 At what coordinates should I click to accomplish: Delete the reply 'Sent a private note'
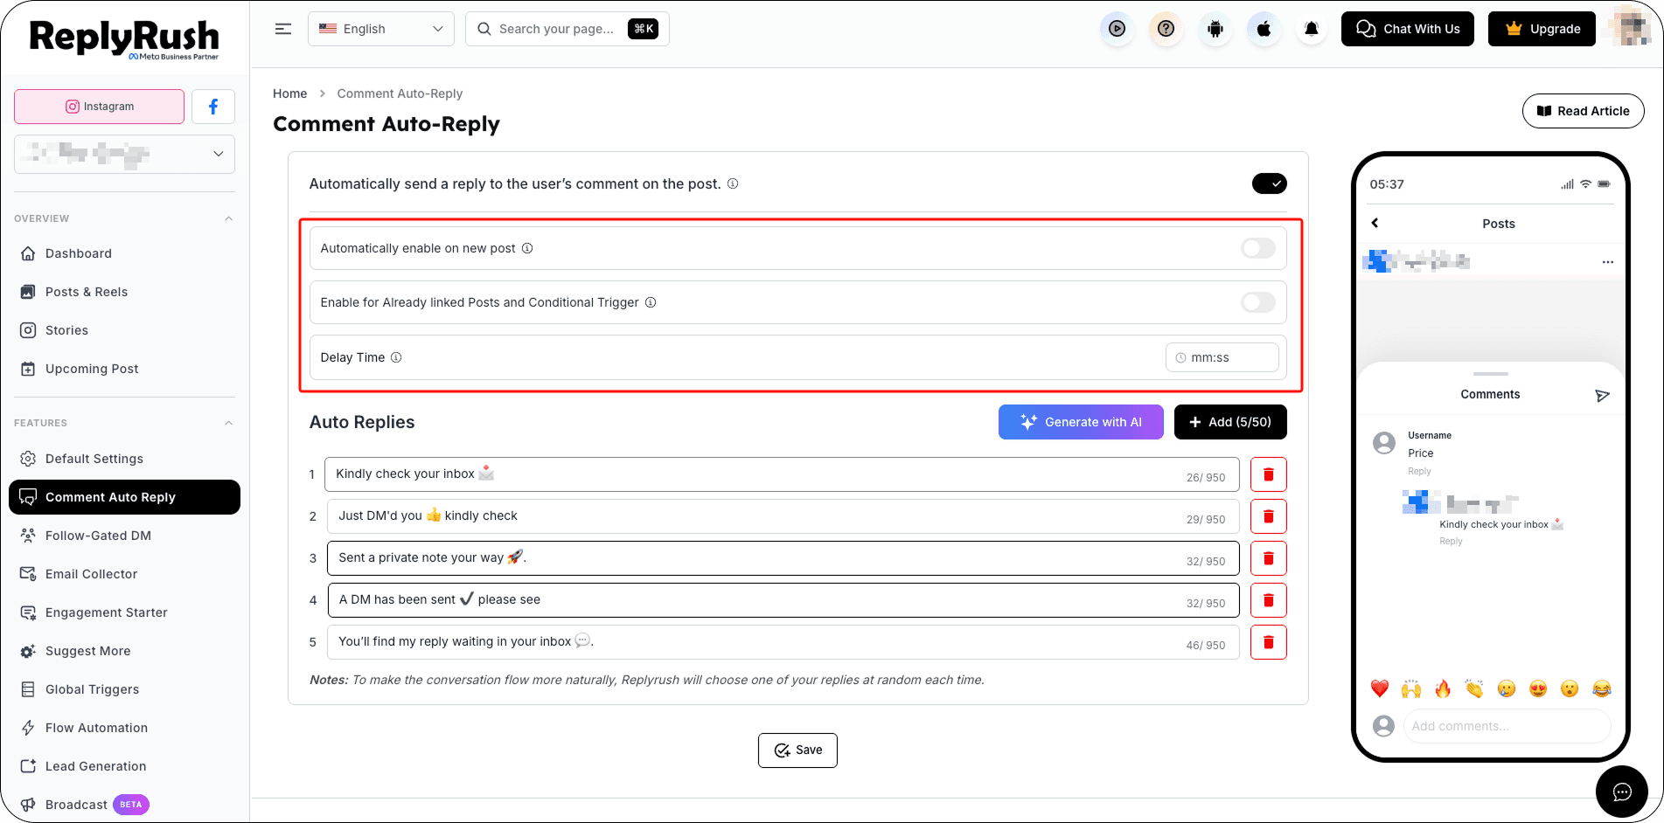[x=1268, y=558]
